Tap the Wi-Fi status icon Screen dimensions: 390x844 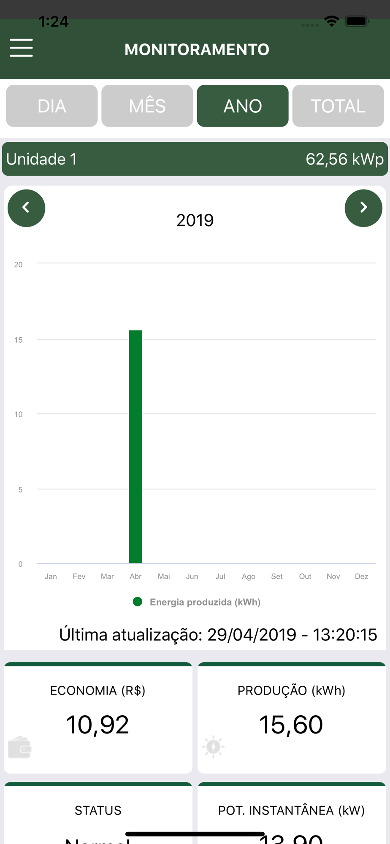tap(332, 21)
